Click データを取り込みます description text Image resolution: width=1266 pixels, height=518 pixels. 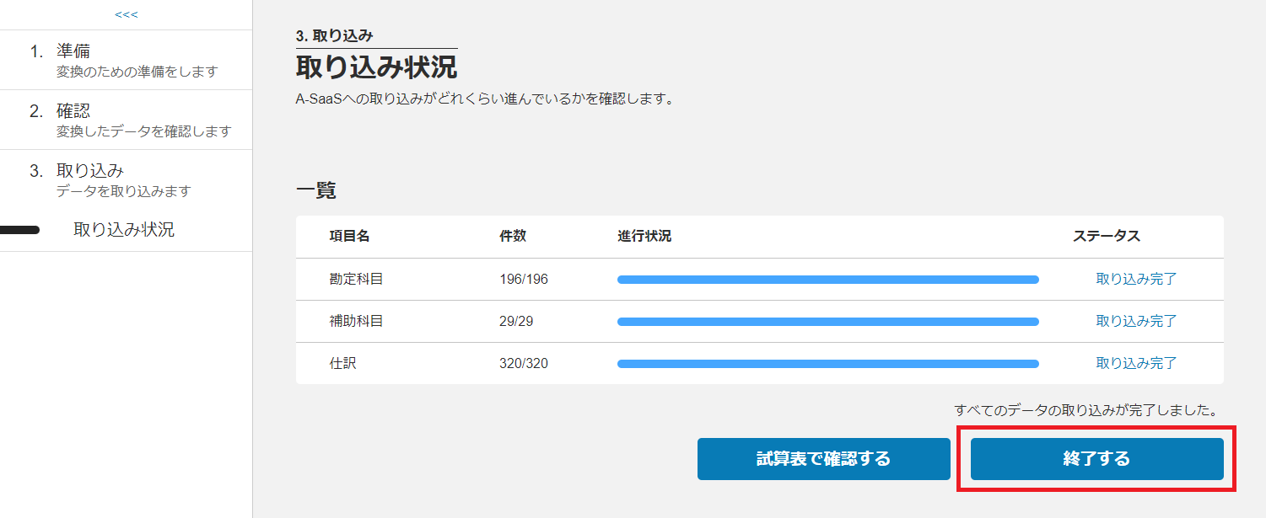coord(124,191)
